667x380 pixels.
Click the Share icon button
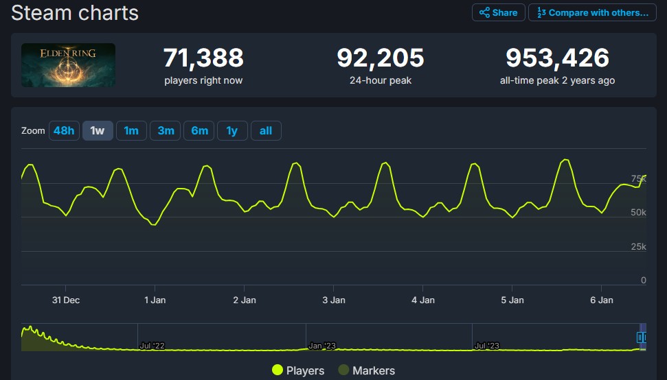[498, 12]
